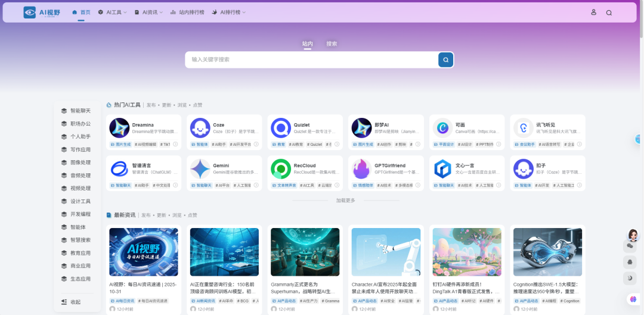The height and width of the screenshot is (315, 644).
Task: Select 商业应用 in the sidebar
Action: [76, 266]
